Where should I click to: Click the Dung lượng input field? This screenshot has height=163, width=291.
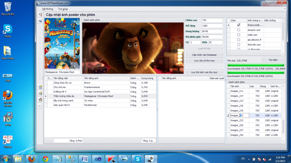tap(212, 31)
